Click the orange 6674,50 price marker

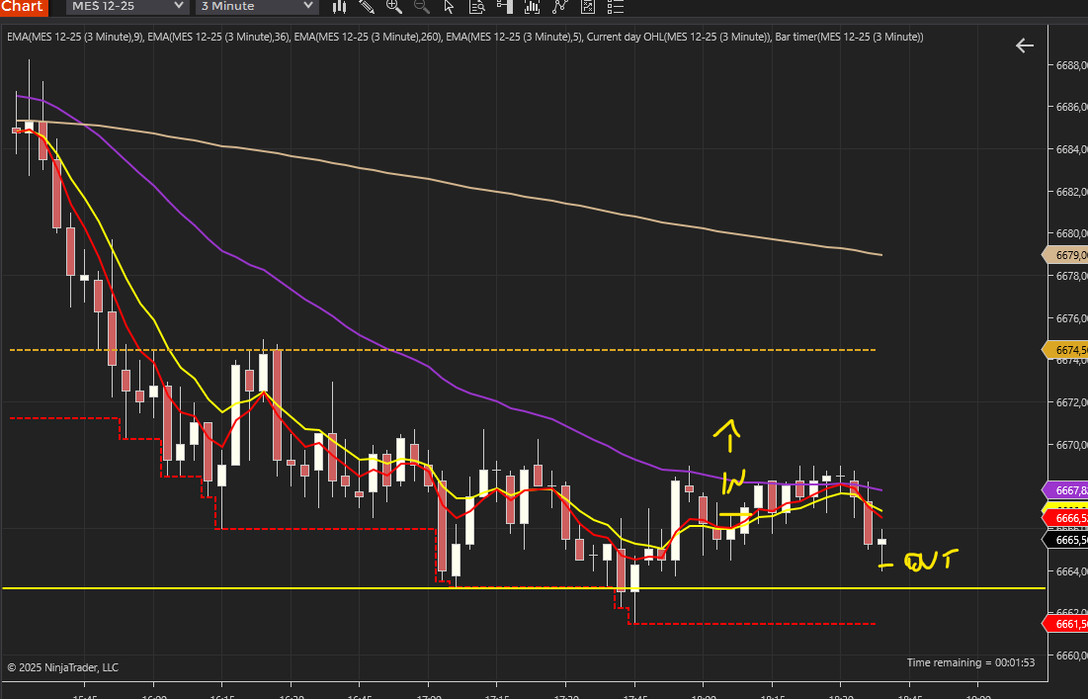[1066, 350]
